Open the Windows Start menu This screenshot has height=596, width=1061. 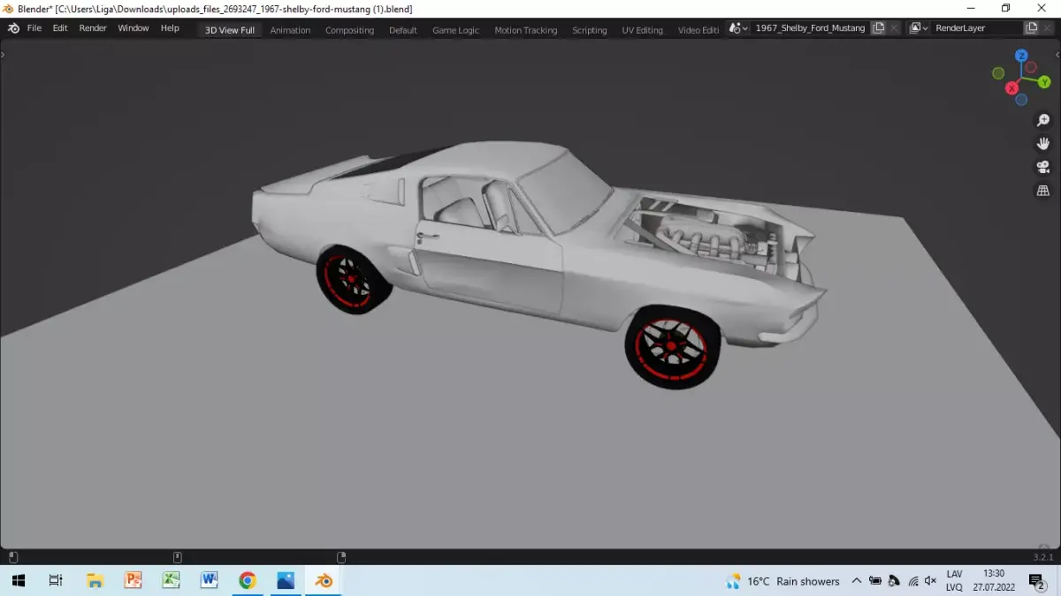[18, 580]
